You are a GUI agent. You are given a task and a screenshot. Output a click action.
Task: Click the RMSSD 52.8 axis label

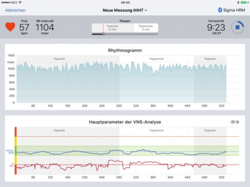(10, 152)
